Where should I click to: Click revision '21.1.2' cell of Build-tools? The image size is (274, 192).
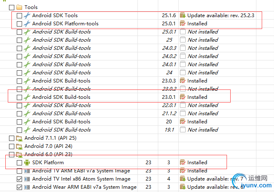(169, 114)
